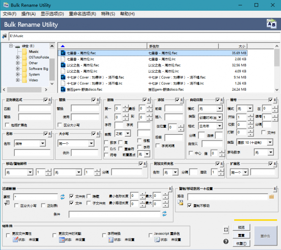
Task: Click the 更改文件时间戳 status icon
Action: pos(62,240)
